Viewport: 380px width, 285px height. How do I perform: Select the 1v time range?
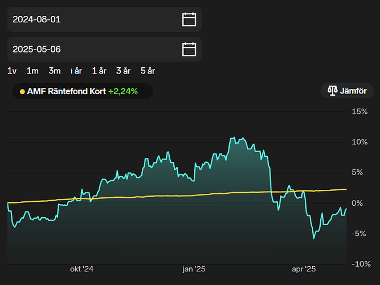tap(12, 71)
